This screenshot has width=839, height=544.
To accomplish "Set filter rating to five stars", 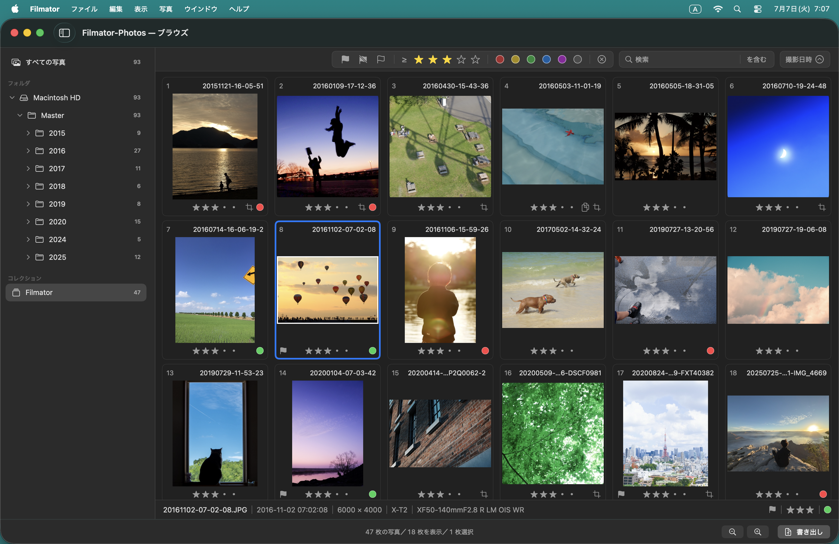I will pyautogui.click(x=475, y=59).
